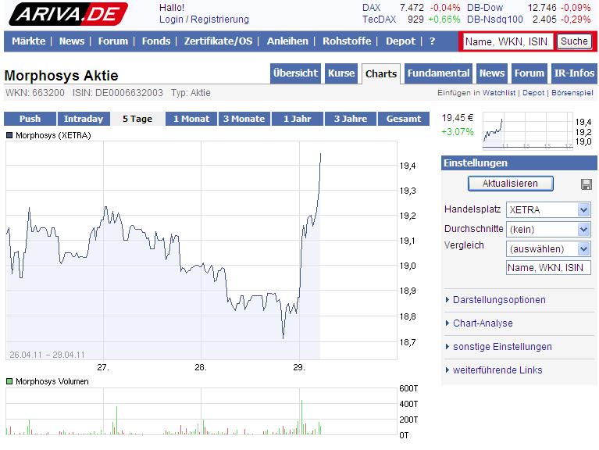599x450 pixels.
Task: Switch to the Fundamental tab
Action: coord(438,73)
